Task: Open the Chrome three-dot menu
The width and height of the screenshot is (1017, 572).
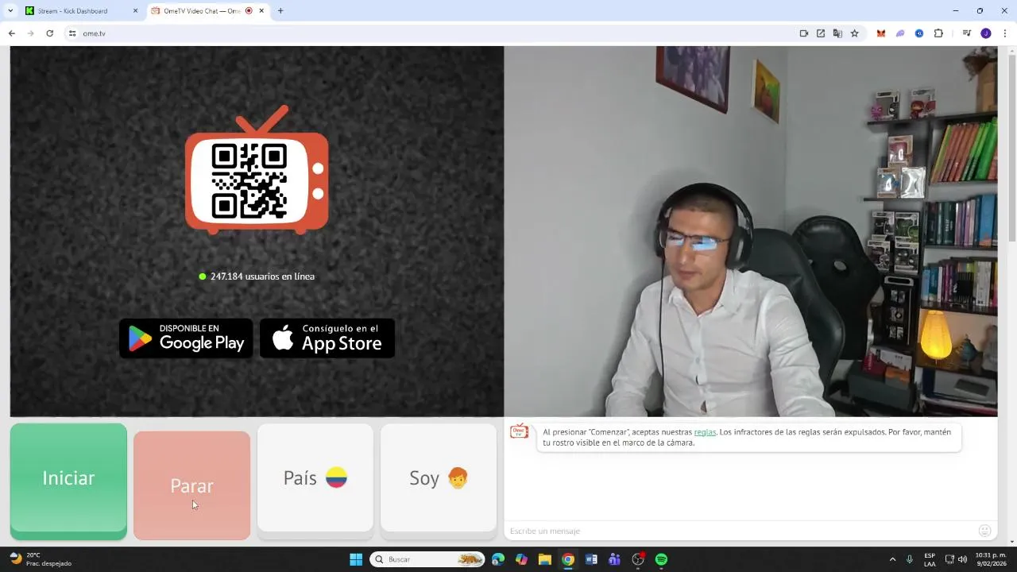Action: (x=1005, y=33)
